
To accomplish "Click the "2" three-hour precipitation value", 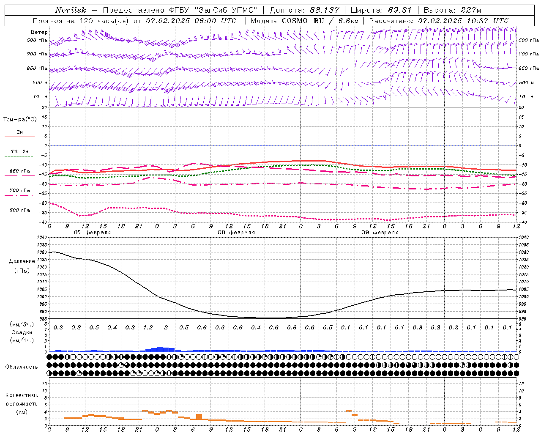I will pos(166,327).
